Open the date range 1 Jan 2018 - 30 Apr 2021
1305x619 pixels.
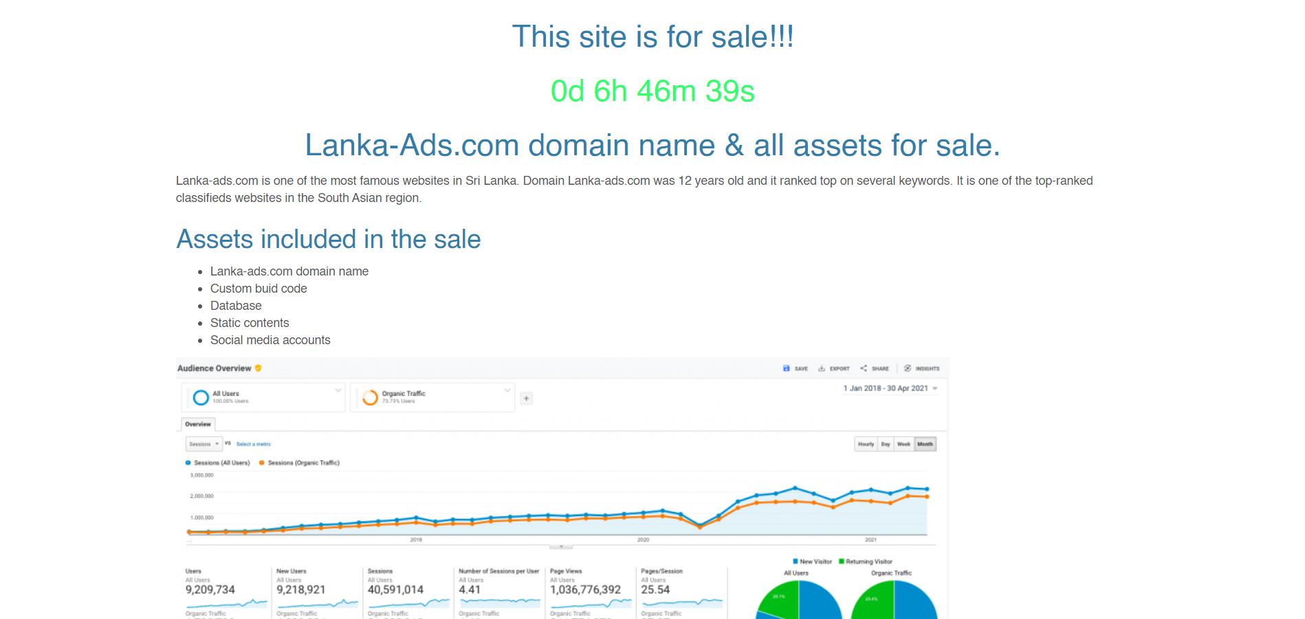(890, 388)
